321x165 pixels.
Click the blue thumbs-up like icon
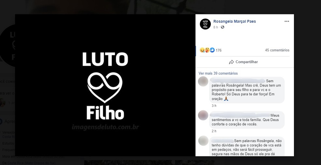point(212,50)
